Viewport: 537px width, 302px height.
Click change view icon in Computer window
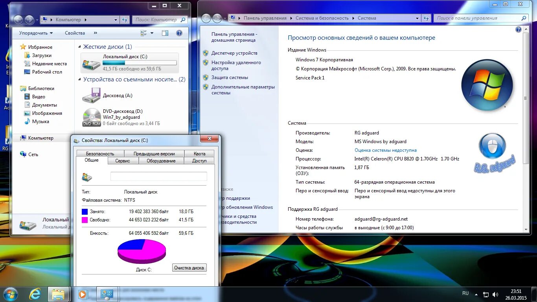[x=143, y=33]
